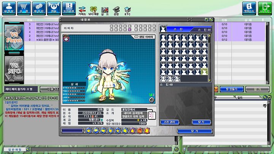The width and height of the screenshot is (274, 154).
Task: Click the down arrow of skin list scrollbar
Action: tap(210, 80)
